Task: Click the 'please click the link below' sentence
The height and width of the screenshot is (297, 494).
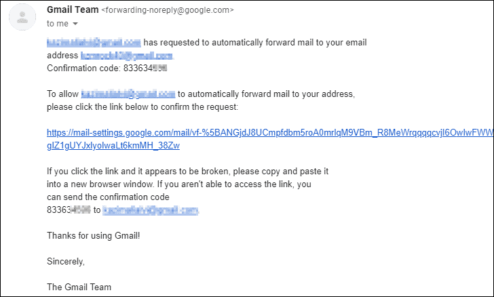Action: (142, 106)
